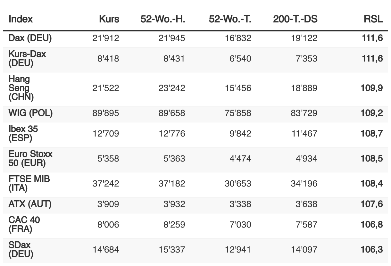
Task: Click the Index column header
Action: (21, 19)
